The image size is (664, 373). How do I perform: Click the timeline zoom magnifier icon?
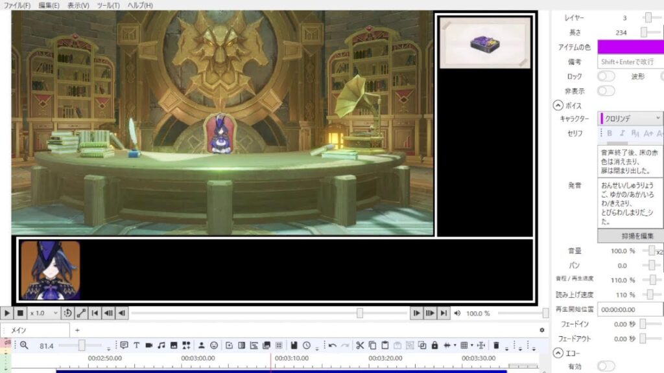[x=24, y=345]
